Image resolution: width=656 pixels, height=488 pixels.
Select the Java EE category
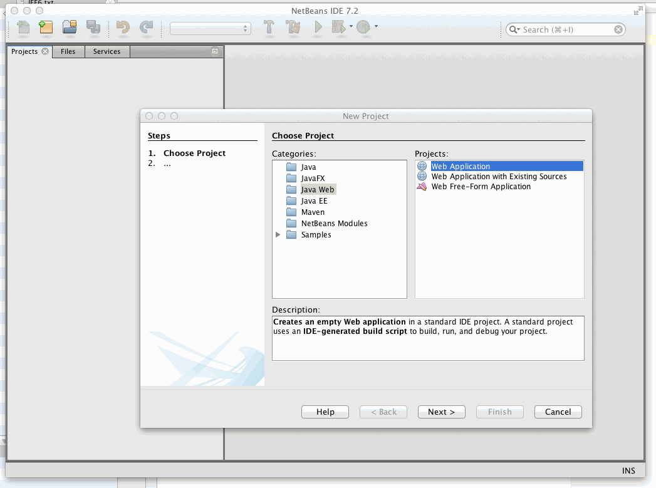tap(314, 201)
